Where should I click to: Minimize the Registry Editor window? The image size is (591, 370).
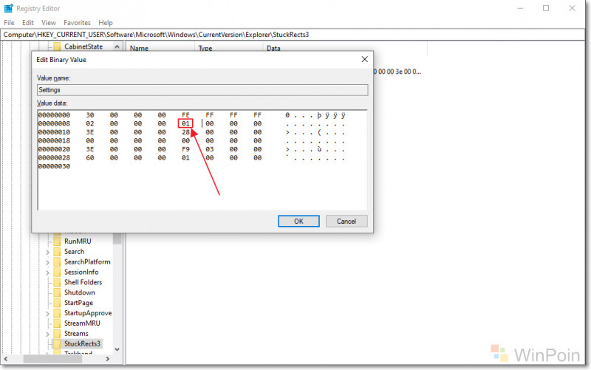(x=520, y=8)
